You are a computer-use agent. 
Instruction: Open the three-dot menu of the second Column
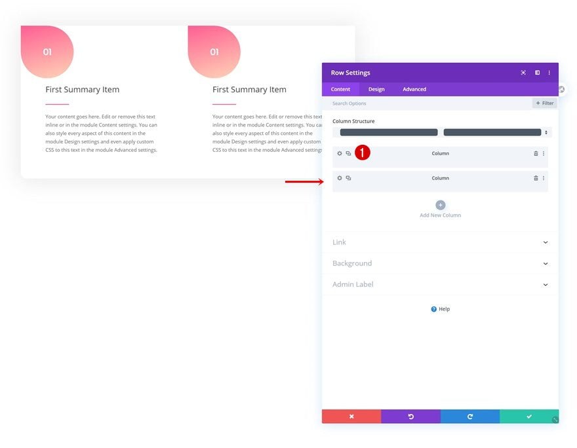[x=545, y=177]
